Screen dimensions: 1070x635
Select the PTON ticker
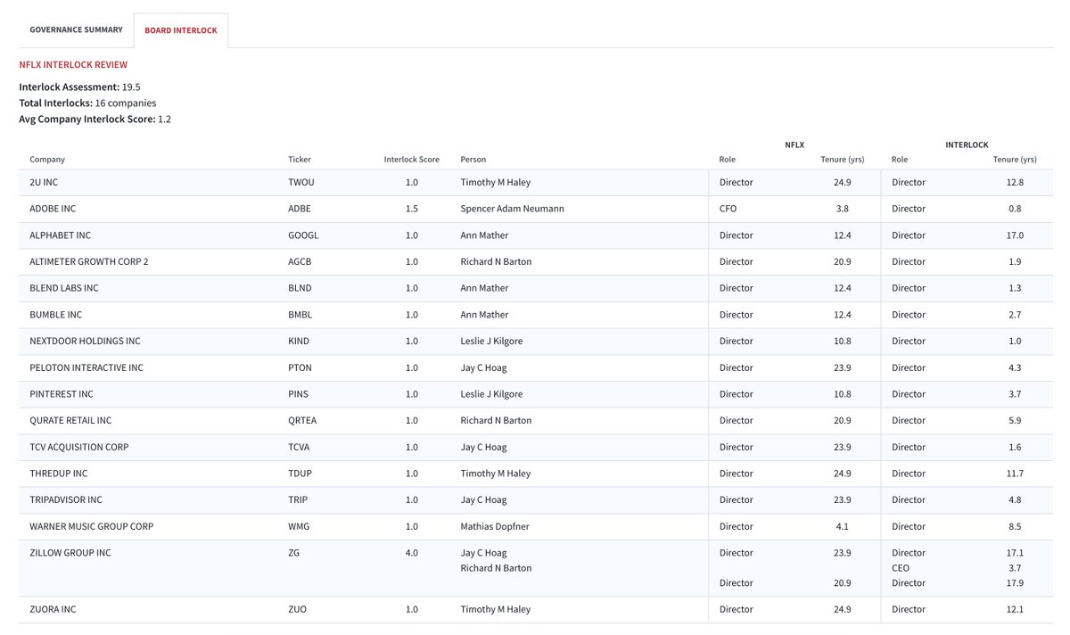click(300, 367)
